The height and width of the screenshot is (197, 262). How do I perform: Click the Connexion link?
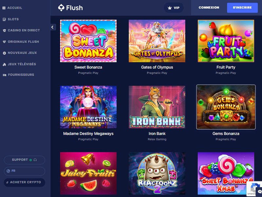tap(209, 8)
